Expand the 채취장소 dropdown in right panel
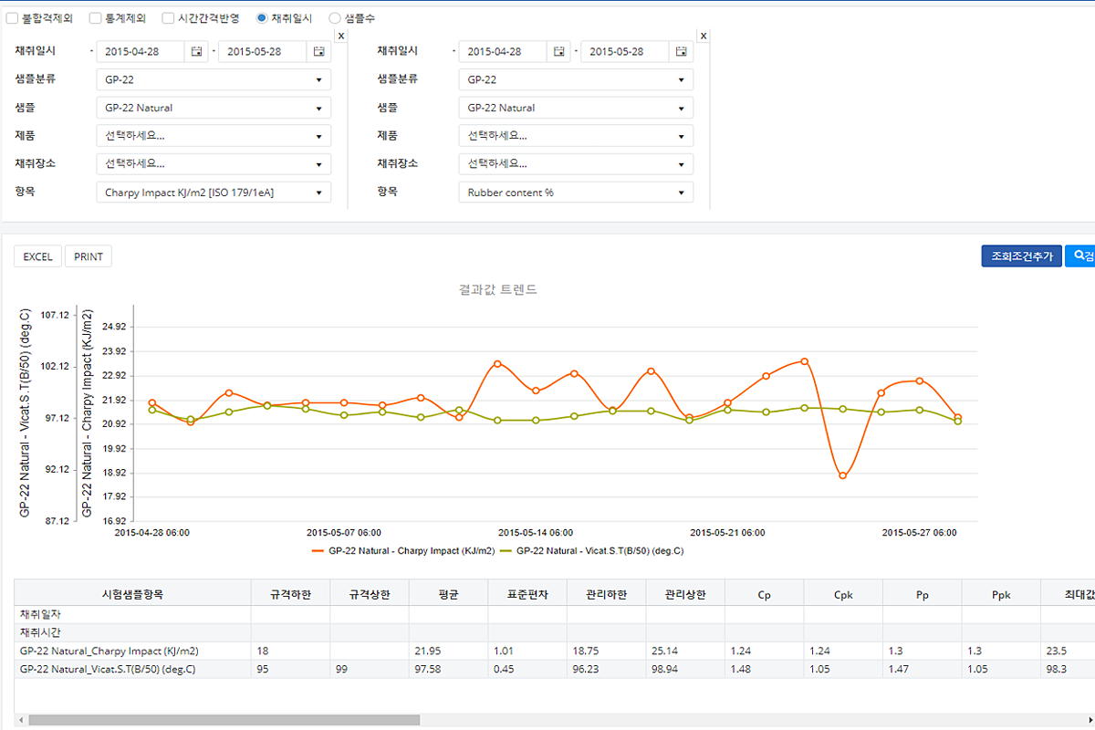This screenshot has width=1095, height=730. coord(576,164)
